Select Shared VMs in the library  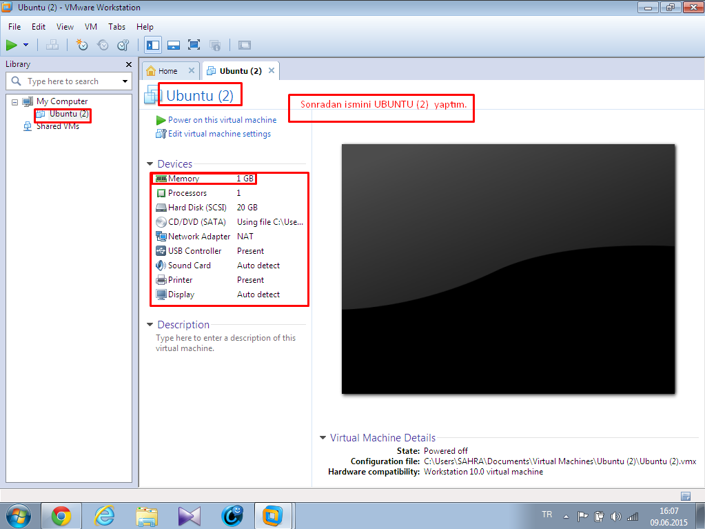58,126
